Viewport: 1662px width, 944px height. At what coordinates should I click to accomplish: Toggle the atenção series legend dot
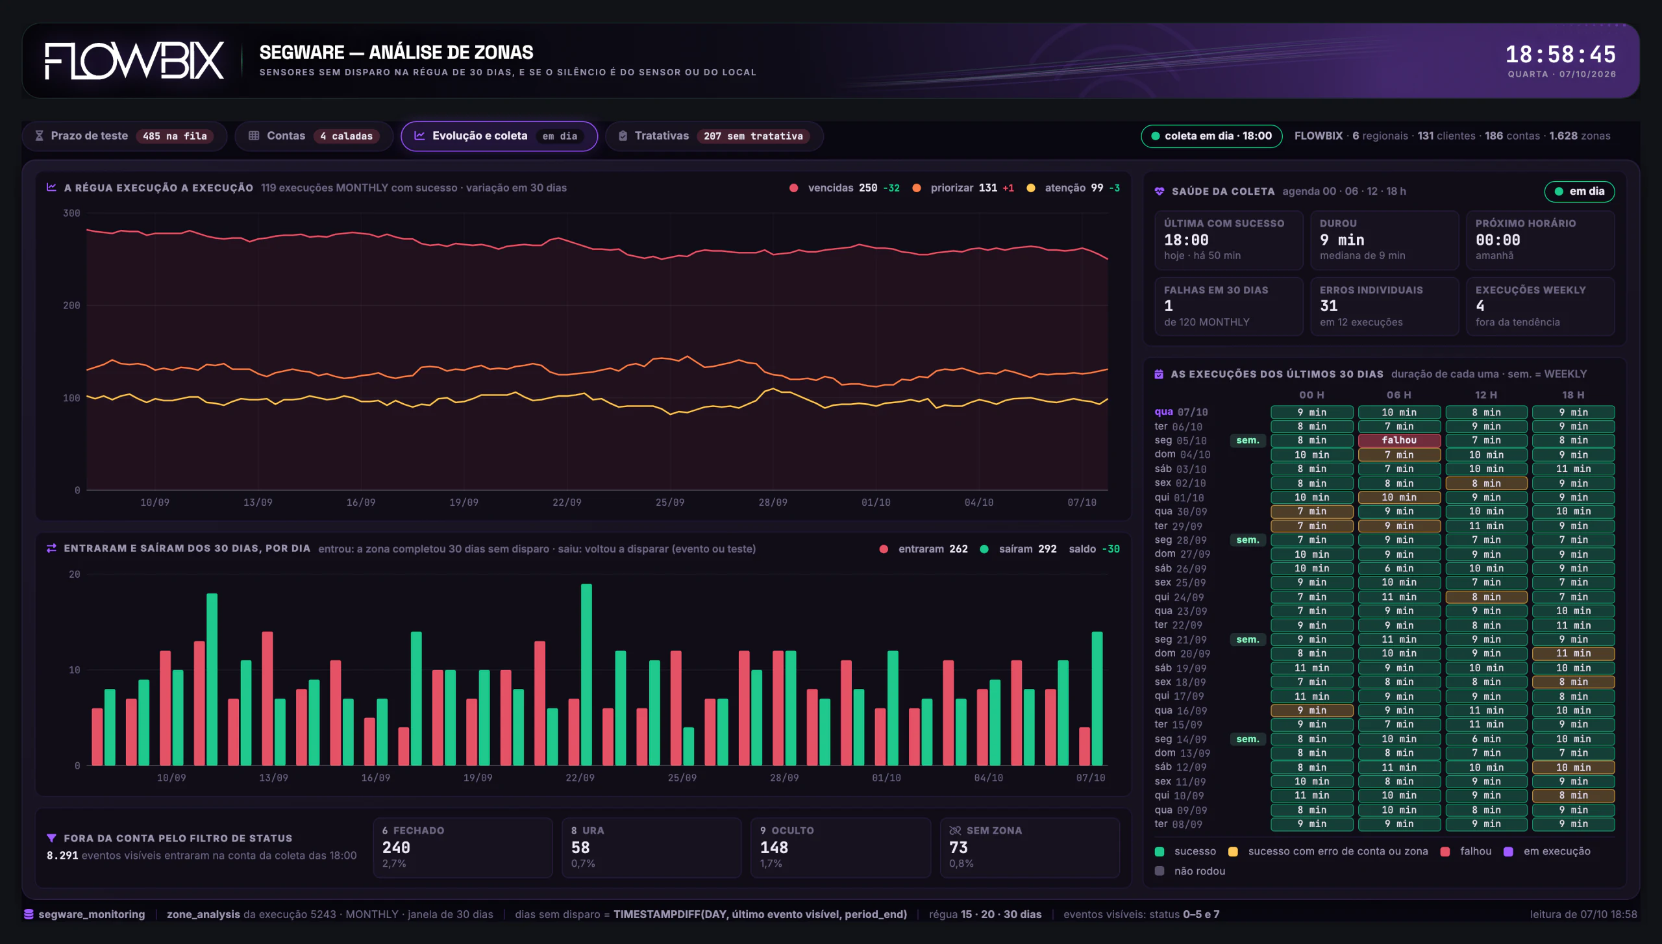tap(1030, 188)
